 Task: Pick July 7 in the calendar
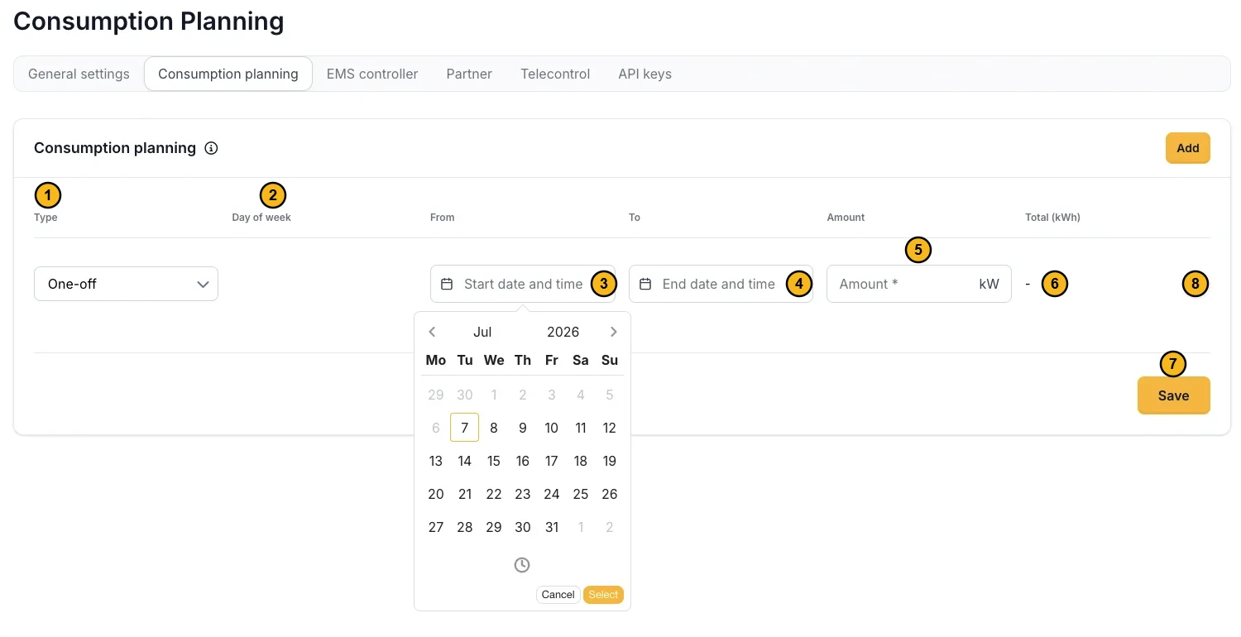click(x=465, y=428)
